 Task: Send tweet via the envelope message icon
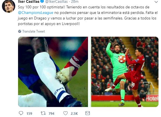88,113
